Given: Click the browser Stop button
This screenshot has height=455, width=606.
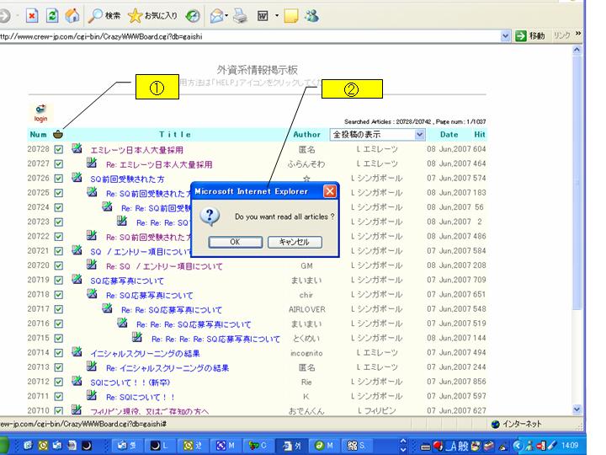Looking at the screenshot, I should point(31,15).
